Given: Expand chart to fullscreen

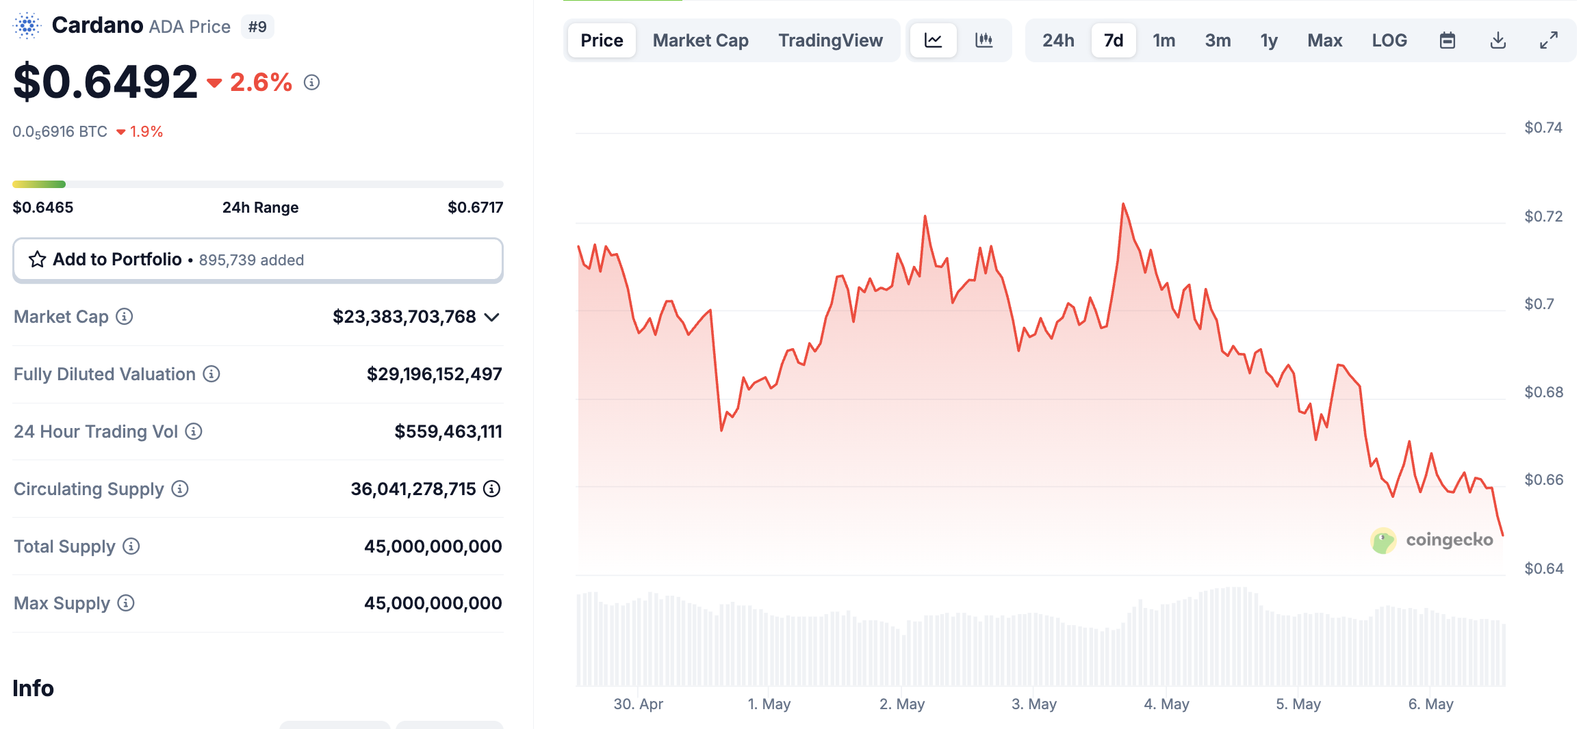Looking at the screenshot, I should click(1549, 40).
